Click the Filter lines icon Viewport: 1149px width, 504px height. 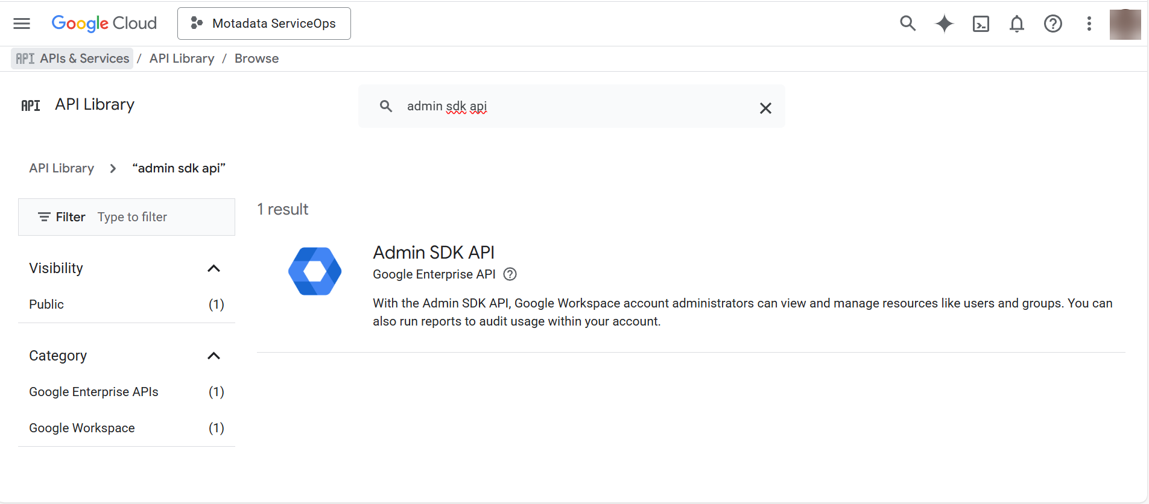pyautogui.click(x=44, y=217)
